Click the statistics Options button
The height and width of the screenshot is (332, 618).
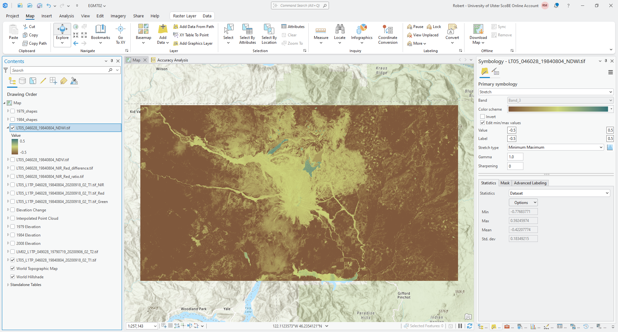(x=523, y=203)
